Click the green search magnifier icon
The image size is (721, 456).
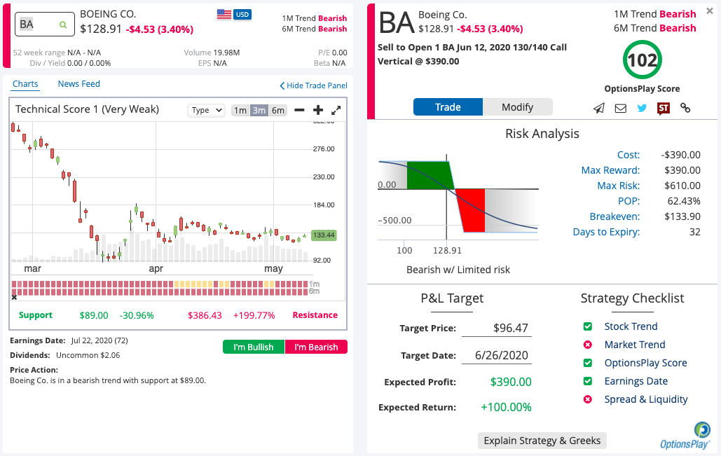63,25
